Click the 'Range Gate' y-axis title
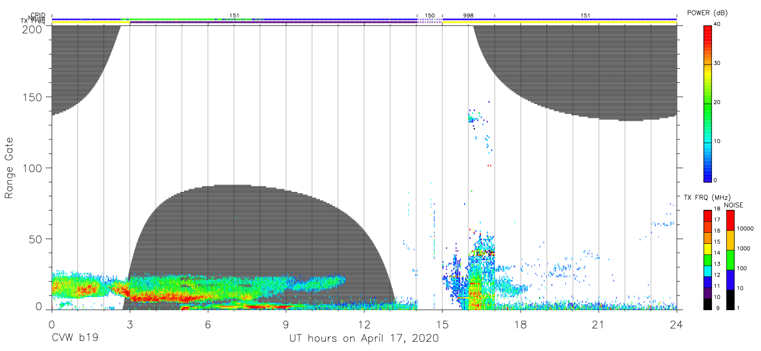 tap(9, 168)
